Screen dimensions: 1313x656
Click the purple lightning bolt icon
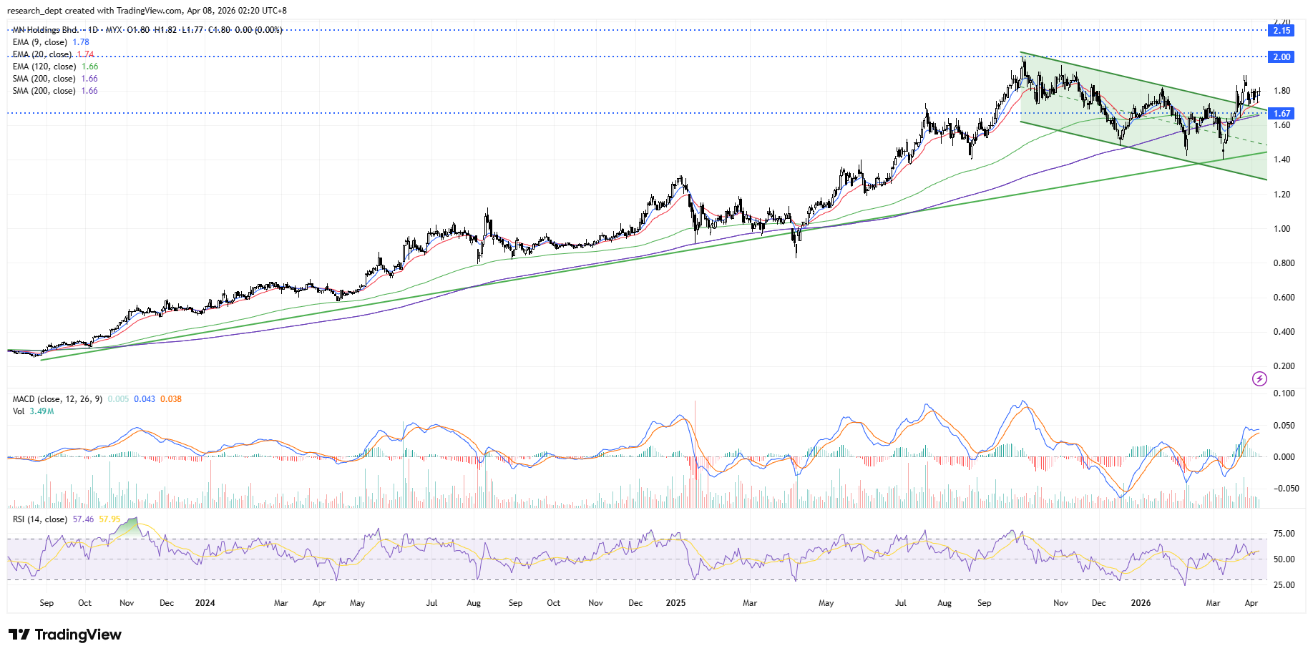click(1259, 378)
